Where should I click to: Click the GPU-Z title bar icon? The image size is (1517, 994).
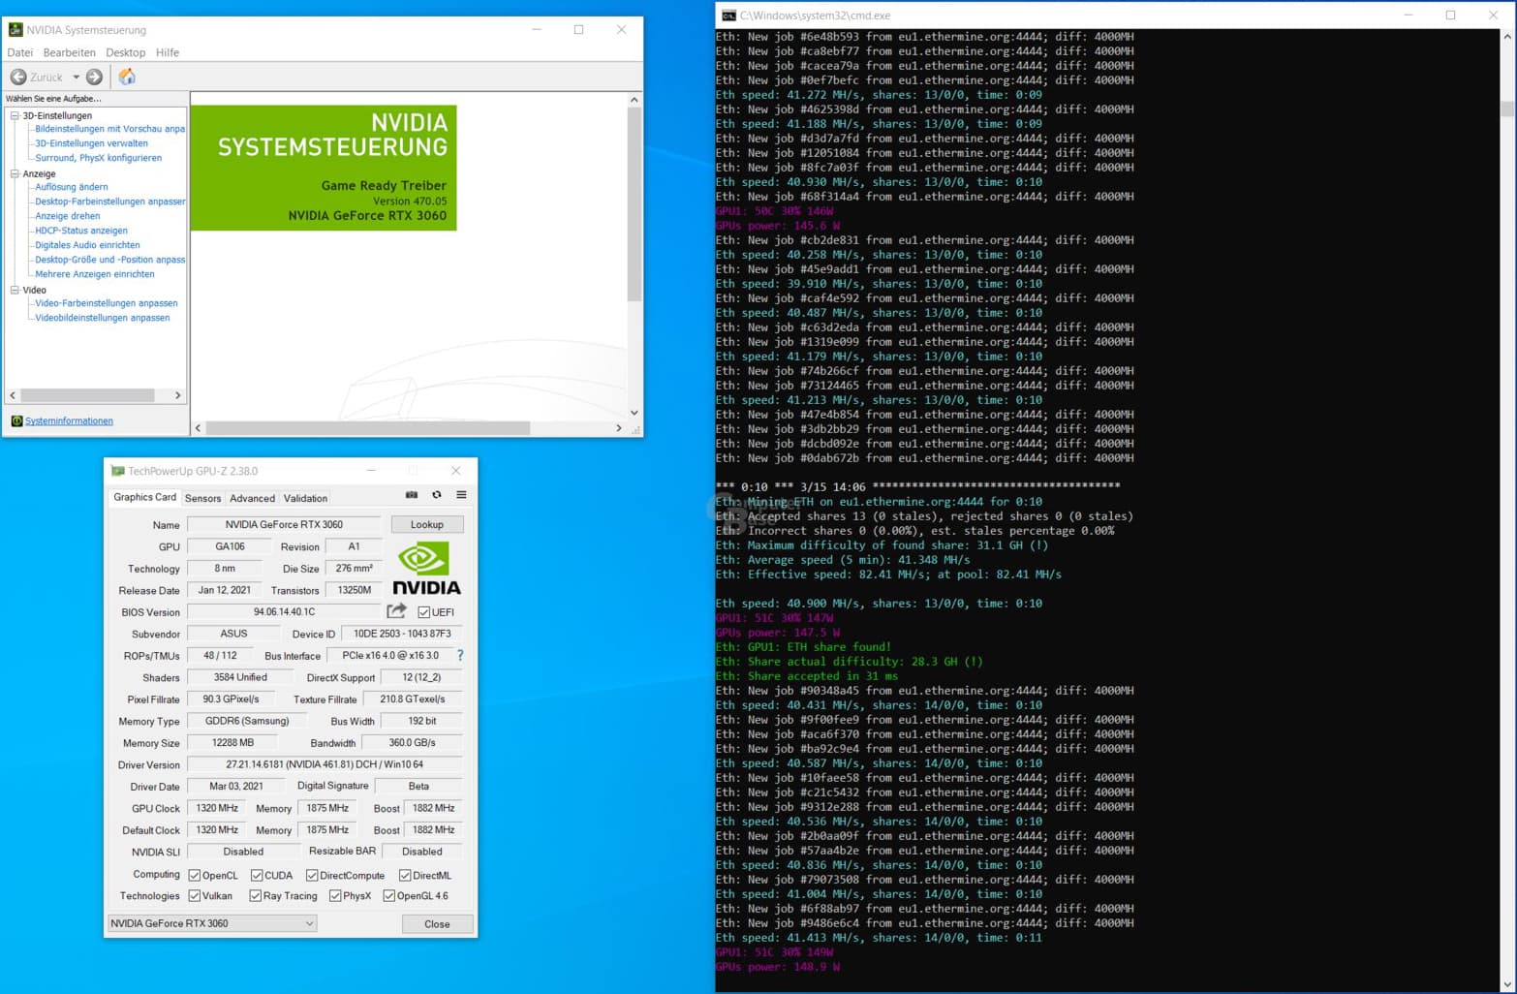pos(118,471)
